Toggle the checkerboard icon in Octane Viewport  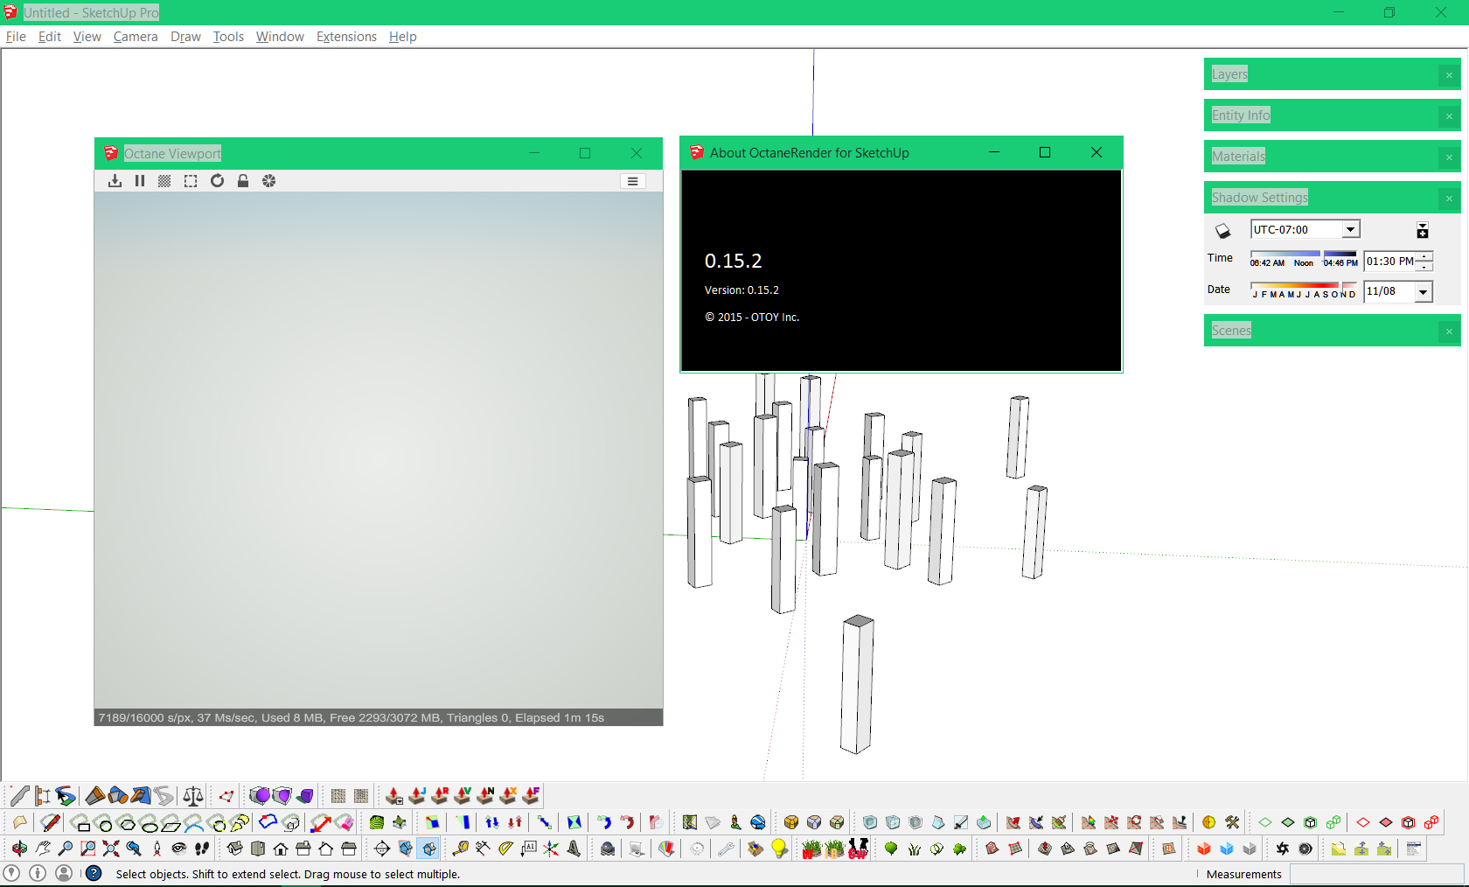tap(164, 181)
